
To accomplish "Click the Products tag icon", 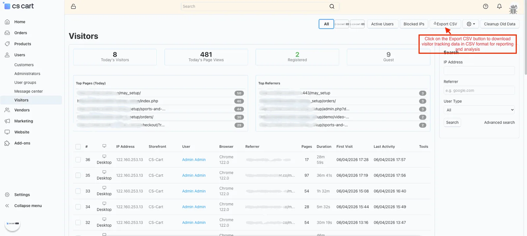I will (x=7, y=44).
